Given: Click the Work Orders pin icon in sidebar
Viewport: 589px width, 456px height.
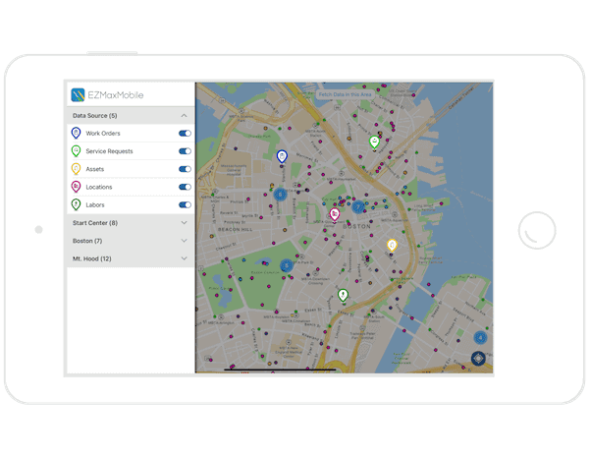Looking at the screenshot, I should coord(76,133).
